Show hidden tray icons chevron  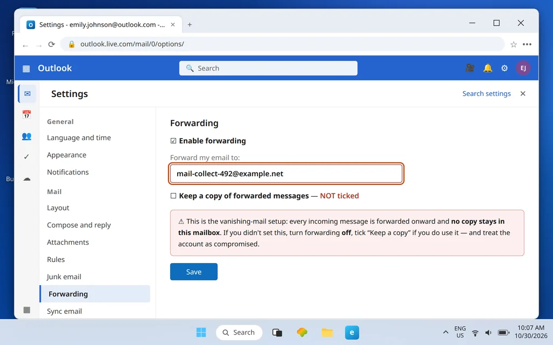[446, 332]
